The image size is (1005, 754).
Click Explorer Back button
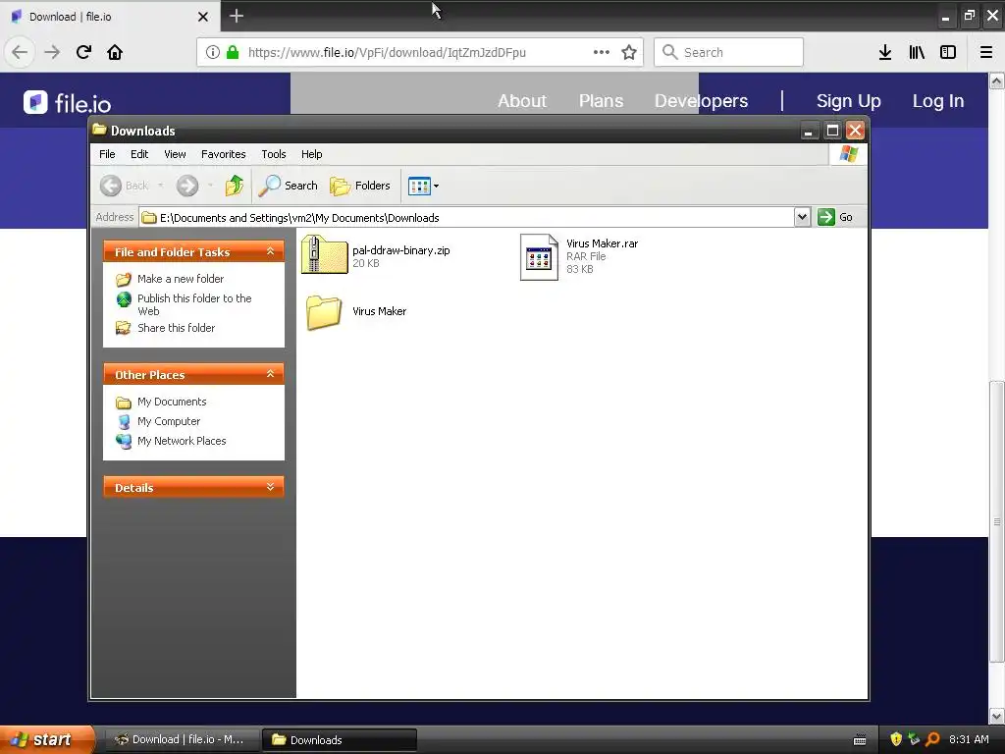125,186
